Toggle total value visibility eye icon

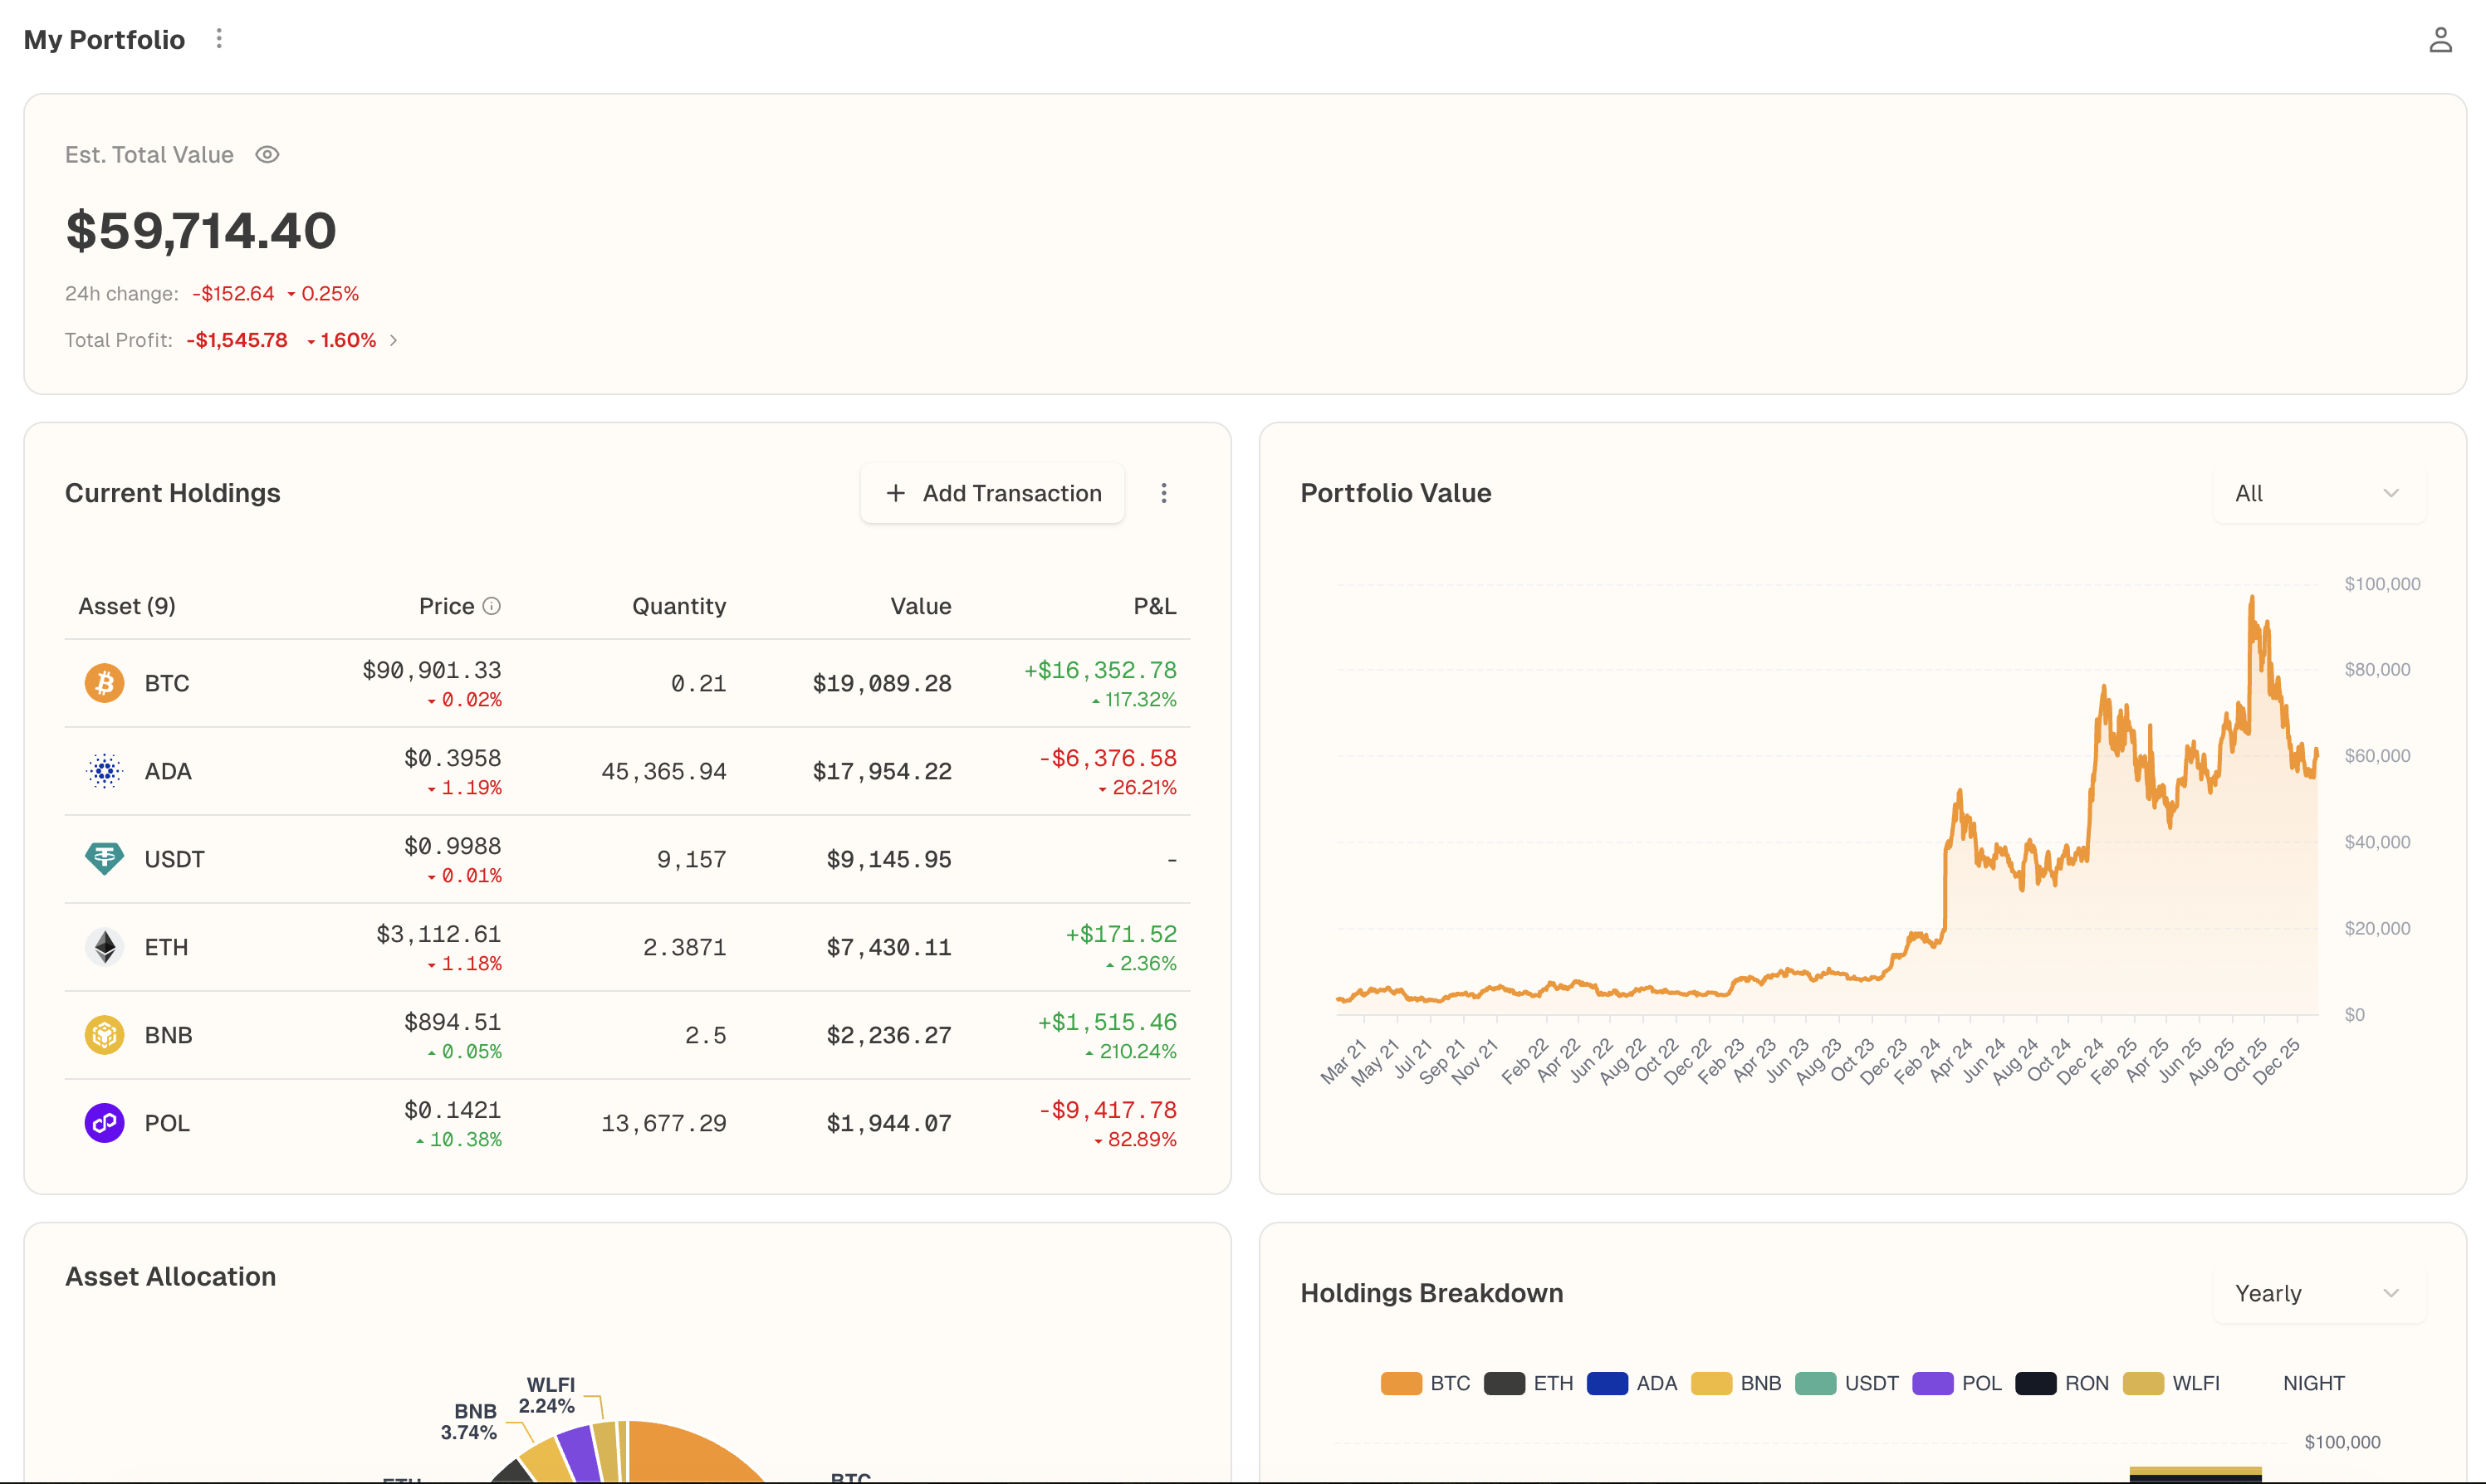[267, 155]
